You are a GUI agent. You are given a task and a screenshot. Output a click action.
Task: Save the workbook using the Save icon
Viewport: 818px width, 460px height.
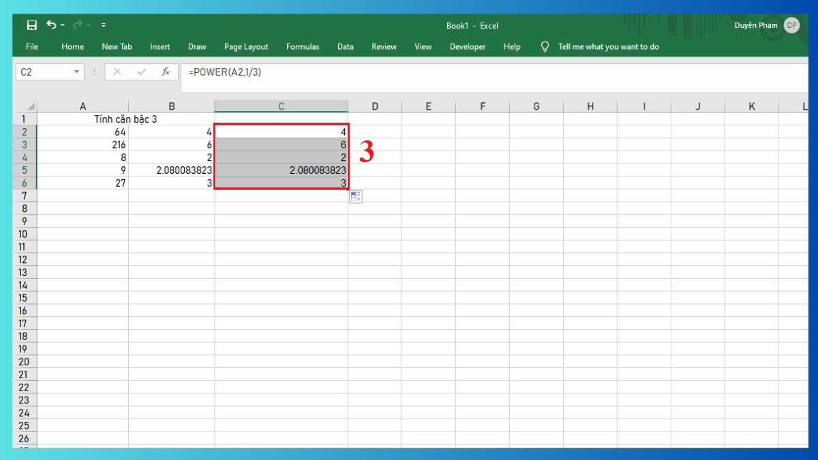point(31,25)
